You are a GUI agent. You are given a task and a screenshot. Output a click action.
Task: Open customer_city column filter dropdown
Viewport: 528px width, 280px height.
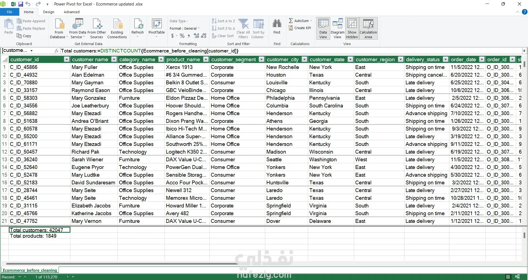tap(304, 59)
